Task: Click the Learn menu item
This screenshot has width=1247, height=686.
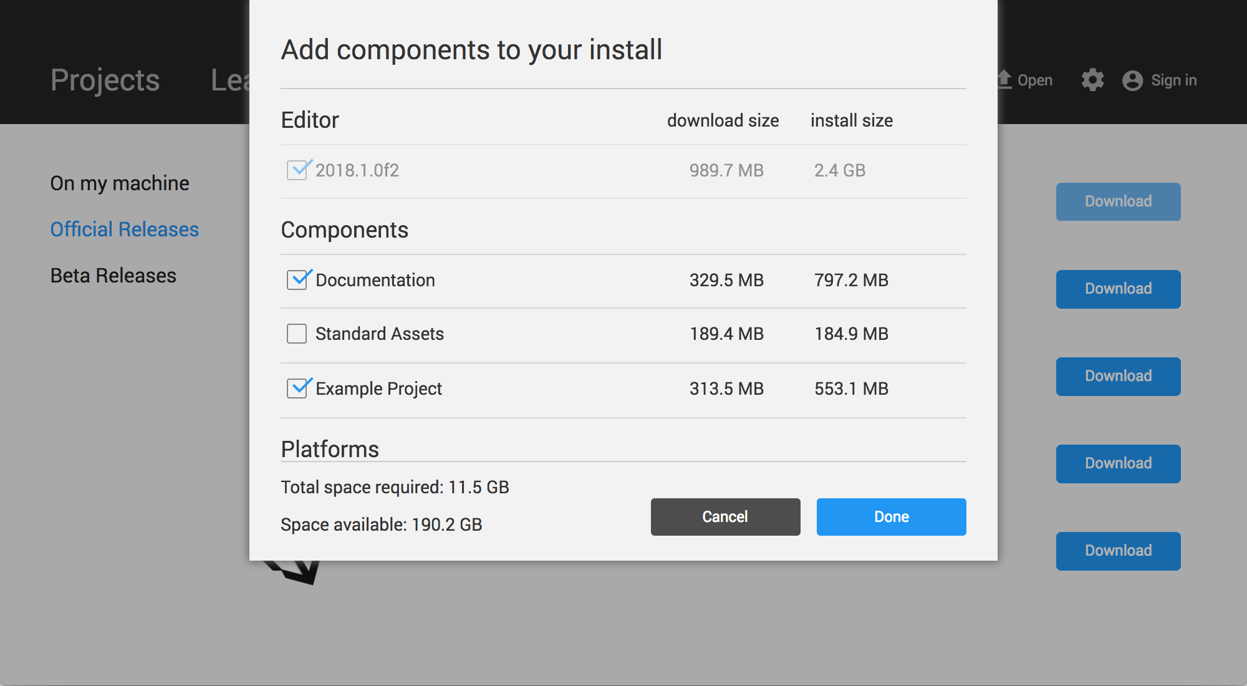Action: coord(229,80)
